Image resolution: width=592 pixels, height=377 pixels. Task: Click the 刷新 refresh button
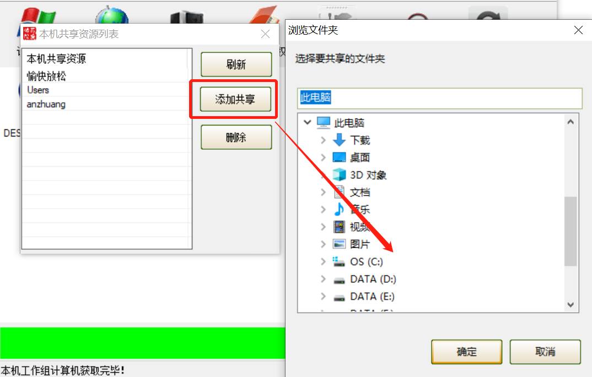[x=236, y=64]
